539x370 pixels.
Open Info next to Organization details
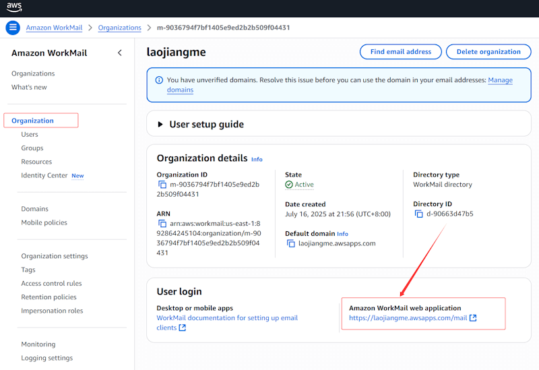[x=257, y=159]
